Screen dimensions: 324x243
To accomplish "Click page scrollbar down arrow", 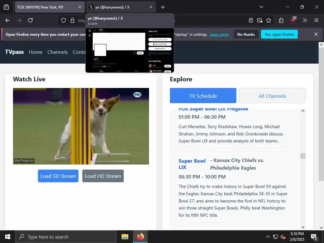I will coord(321,228).
